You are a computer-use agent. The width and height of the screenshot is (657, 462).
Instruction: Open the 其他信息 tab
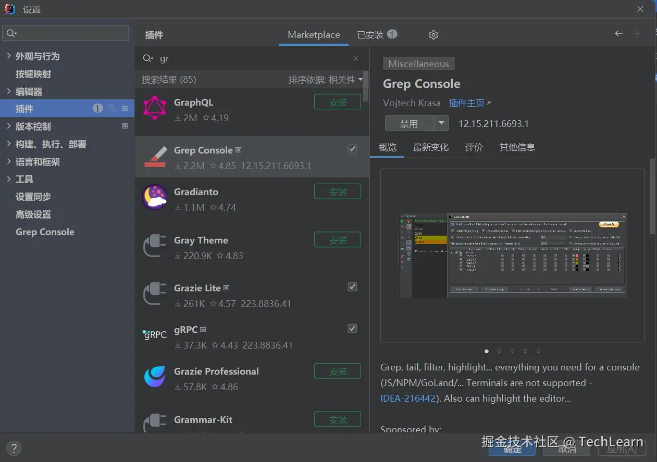click(517, 147)
